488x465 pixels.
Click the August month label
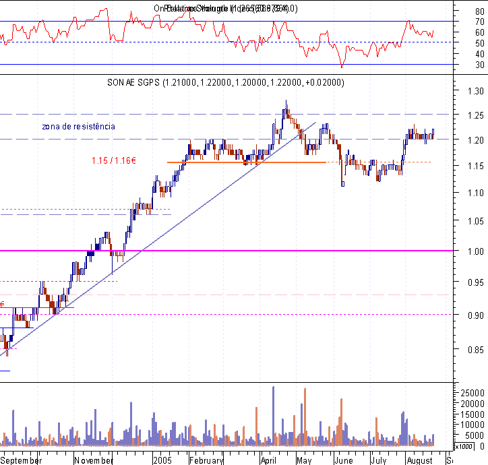(x=420, y=460)
